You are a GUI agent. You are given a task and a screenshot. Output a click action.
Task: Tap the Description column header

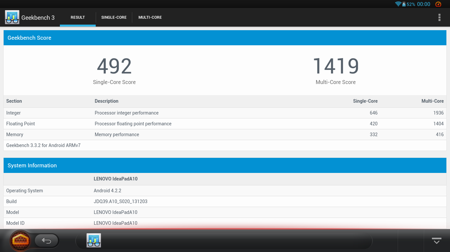pos(107,101)
